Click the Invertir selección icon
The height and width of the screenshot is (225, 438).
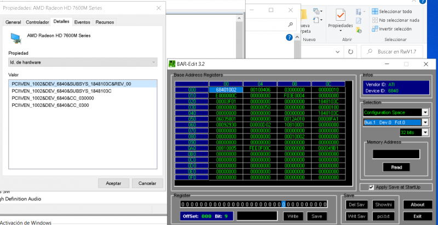374,29
